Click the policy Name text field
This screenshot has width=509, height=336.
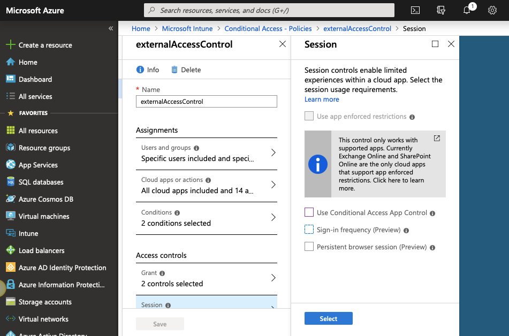pyautogui.click(x=207, y=101)
